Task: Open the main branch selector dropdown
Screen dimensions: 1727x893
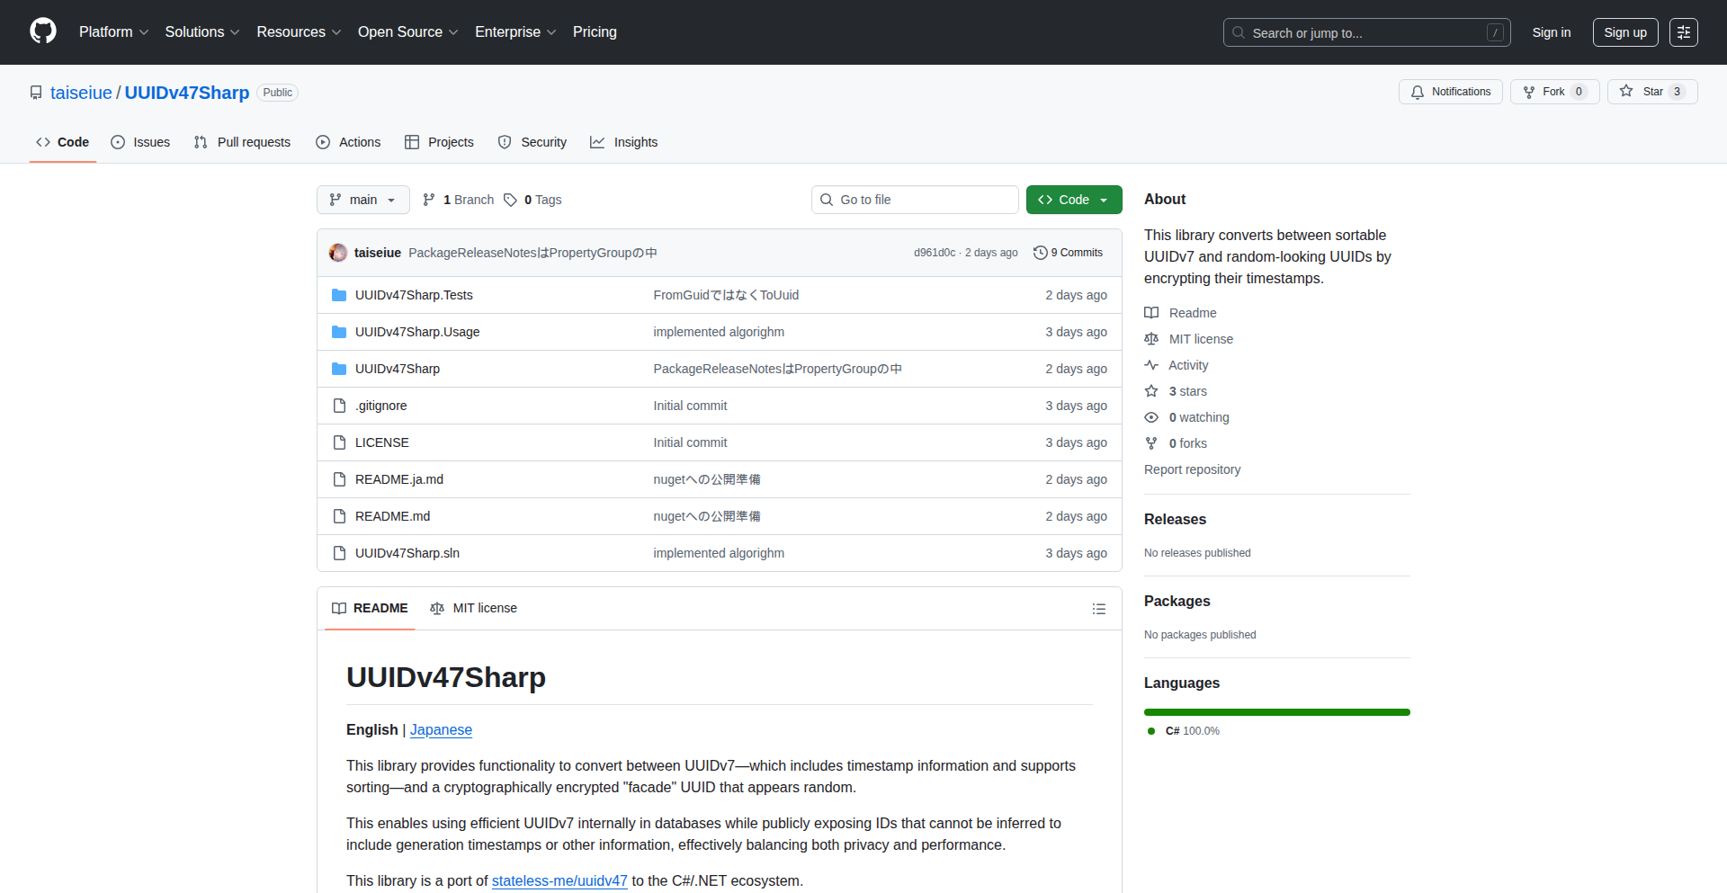Action: pyautogui.click(x=363, y=200)
